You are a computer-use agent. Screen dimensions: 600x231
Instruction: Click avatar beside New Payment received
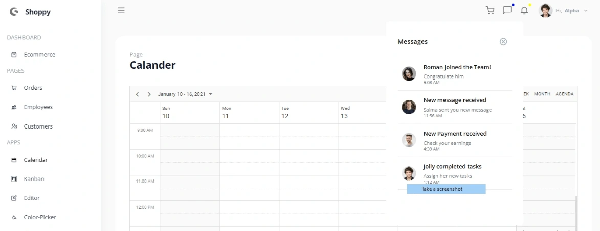[x=409, y=140]
